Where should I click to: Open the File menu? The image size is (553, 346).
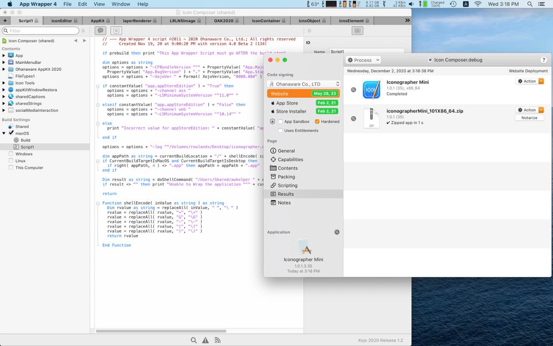pyautogui.click(x=67, y=4)
